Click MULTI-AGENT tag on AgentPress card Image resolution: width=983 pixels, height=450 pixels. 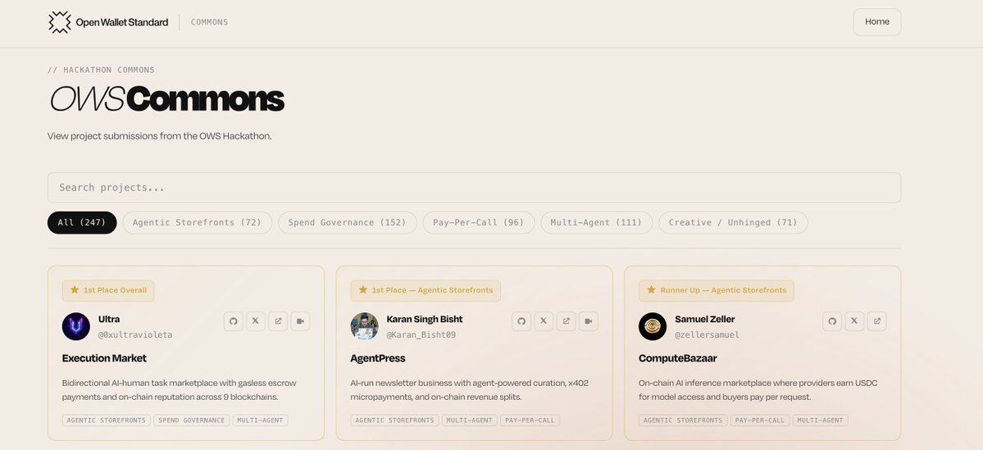(470, 420)
